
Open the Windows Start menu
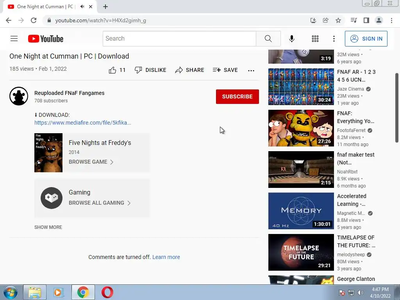point(11,292)
